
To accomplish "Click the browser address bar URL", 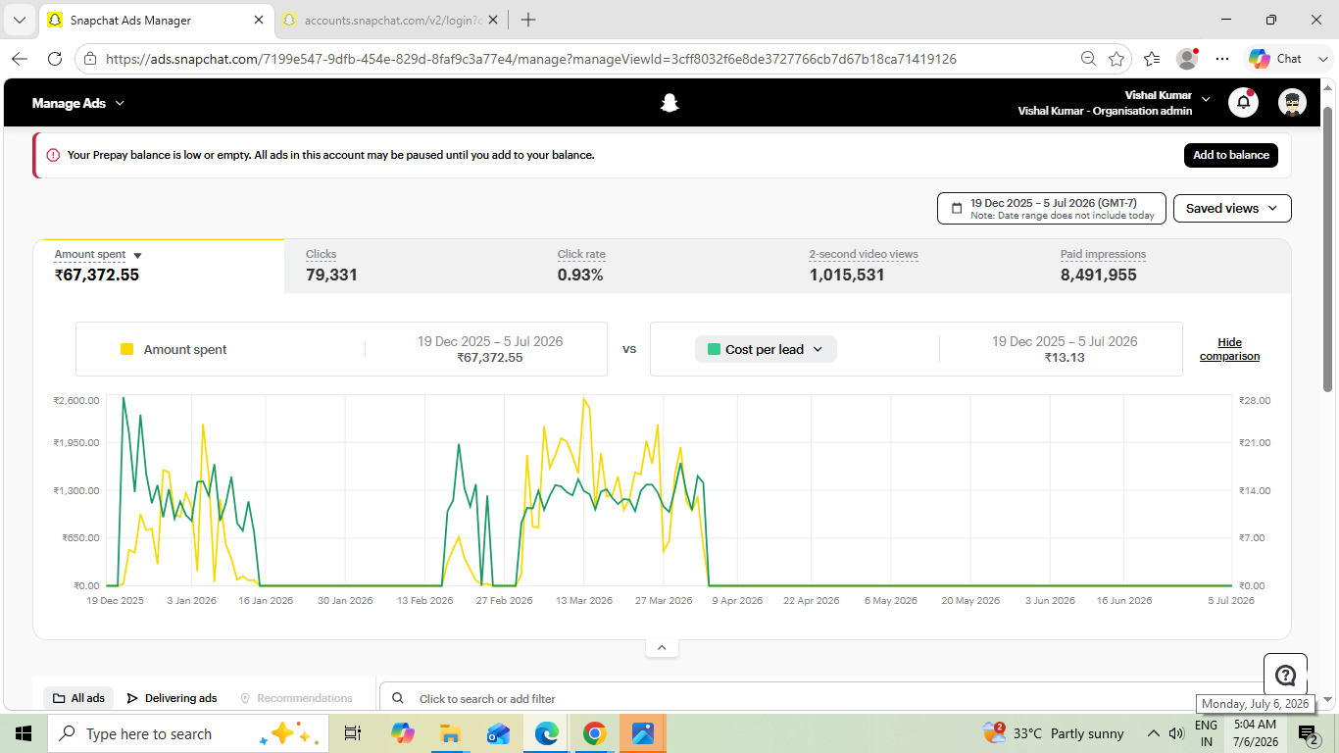I will 530,59.
